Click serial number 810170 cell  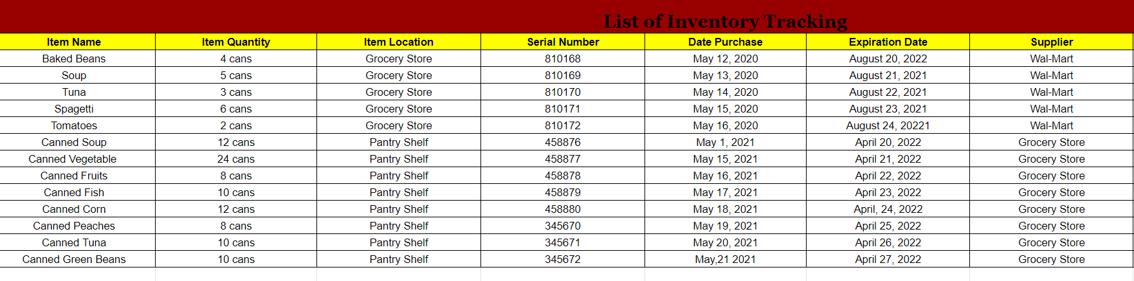tap(563, 92)
